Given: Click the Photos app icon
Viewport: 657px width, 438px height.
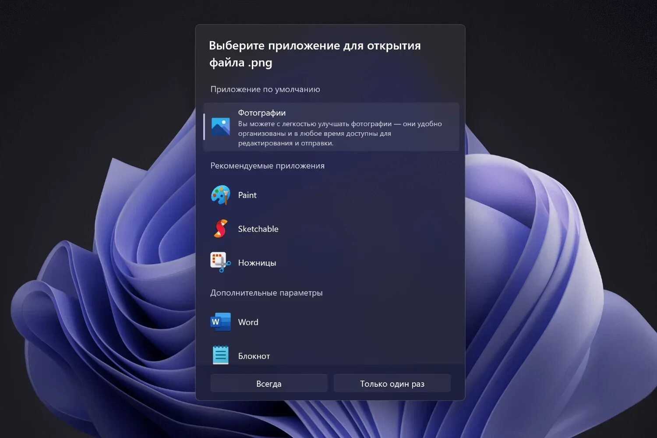Looking at the screenshot, I should pos(220,127).
